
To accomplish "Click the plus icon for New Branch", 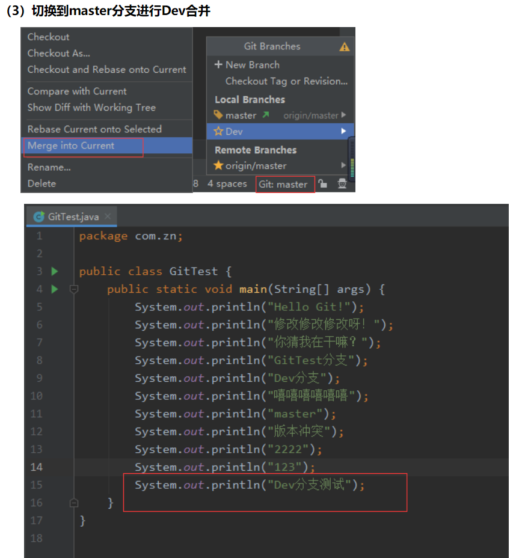I will pos(218,64).
